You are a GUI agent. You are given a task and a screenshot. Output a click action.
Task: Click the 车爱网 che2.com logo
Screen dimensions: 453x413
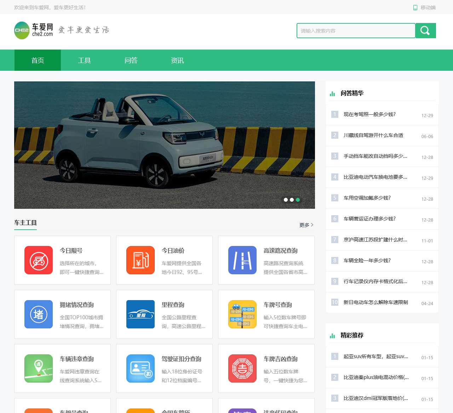pyautogui.click(x=34, y=30)
